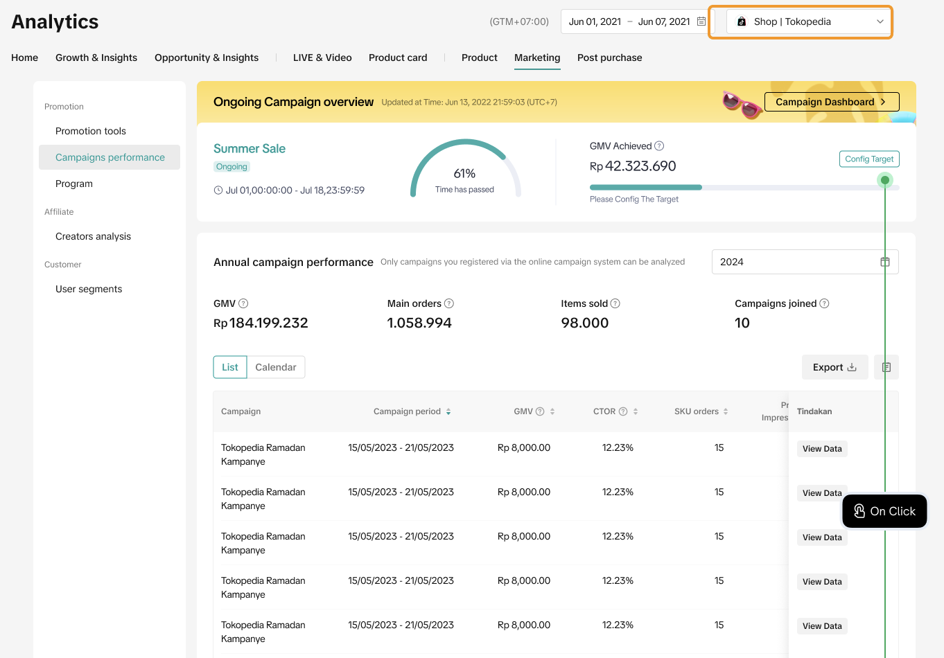Click the calendar icon in the 2024 year picker

[885, 262]
